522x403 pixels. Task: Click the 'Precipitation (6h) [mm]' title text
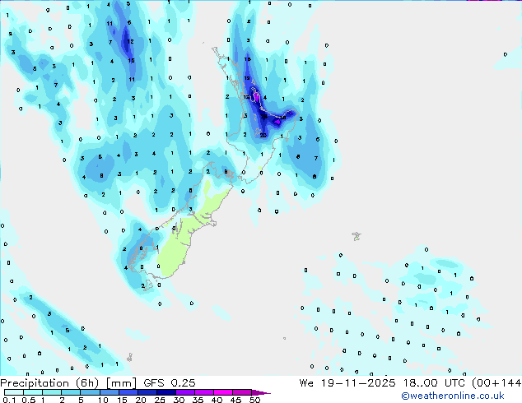tap(68, 383)
